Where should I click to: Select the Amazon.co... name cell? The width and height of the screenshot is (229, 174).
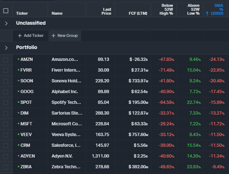pyautogui.click(x=65, y=59)
